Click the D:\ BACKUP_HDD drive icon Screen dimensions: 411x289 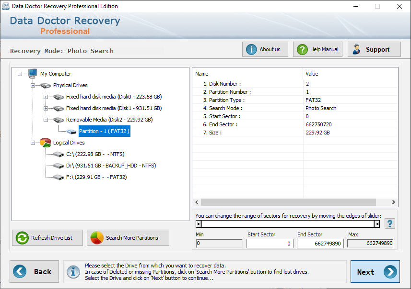[x=59, y=166]
